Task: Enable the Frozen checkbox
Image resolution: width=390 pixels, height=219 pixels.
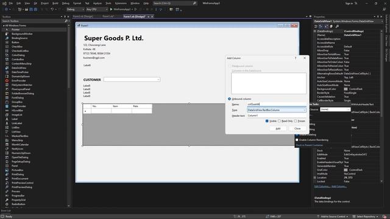Action: click(296, 121)
